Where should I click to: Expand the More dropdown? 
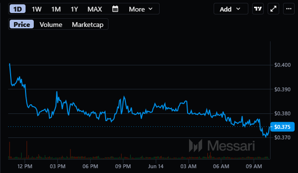[x=141, y=9]
